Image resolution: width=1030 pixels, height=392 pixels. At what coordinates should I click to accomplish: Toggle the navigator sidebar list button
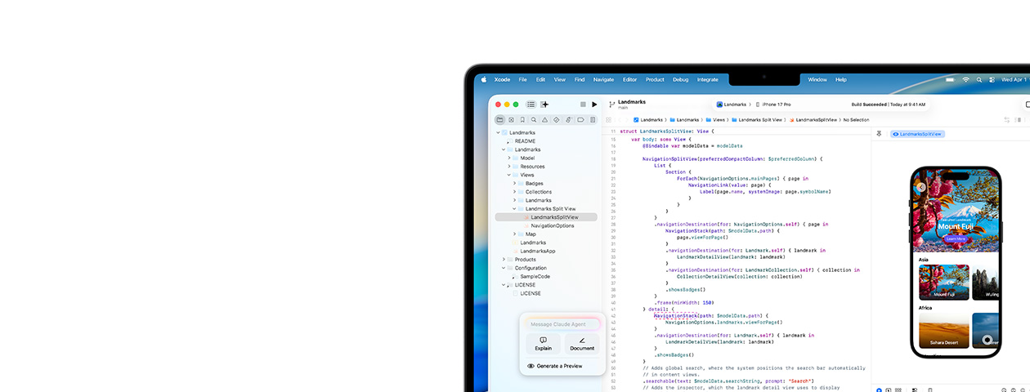pyautogui.click(x=531, y=105)
